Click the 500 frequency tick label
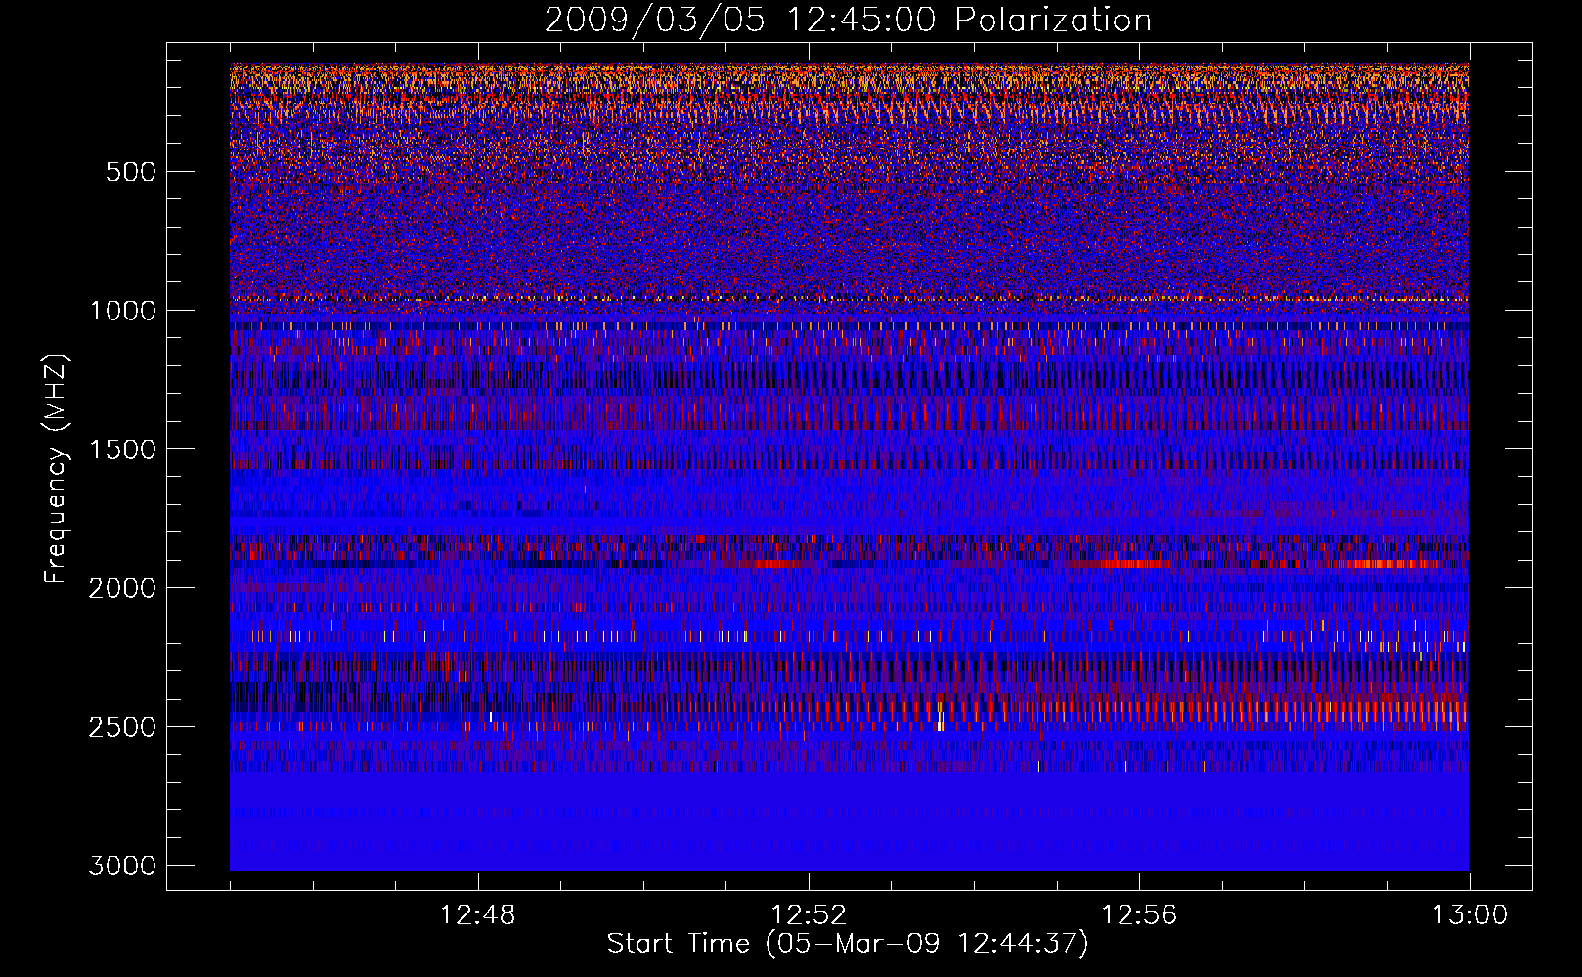This screenshot has height=977, width=1582. pyautogui.click(x=131, y=172)
